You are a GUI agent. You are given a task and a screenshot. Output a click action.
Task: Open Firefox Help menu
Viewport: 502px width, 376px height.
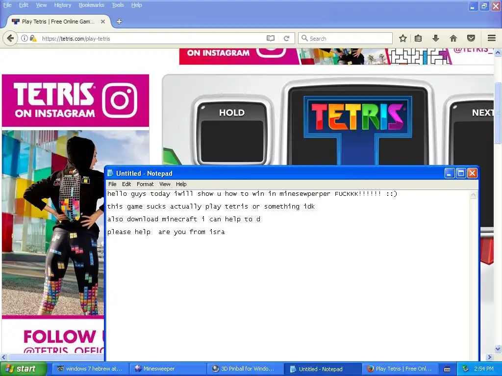tap(136, 5)
